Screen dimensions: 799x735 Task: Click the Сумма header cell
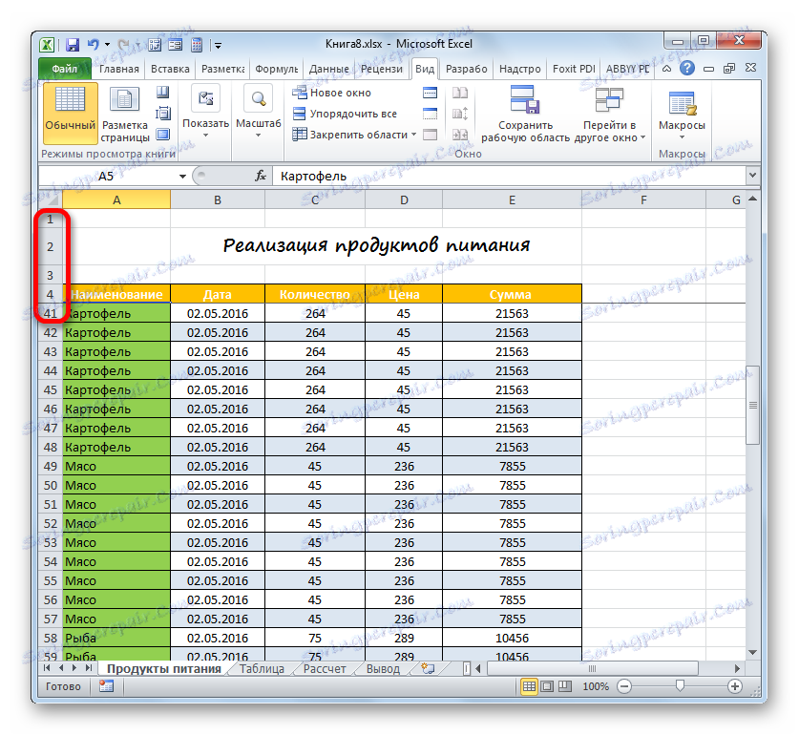512,294
